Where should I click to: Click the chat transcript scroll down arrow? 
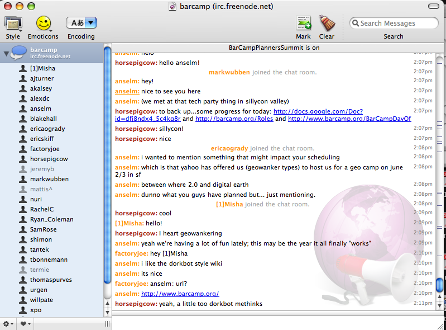[439, 305]
